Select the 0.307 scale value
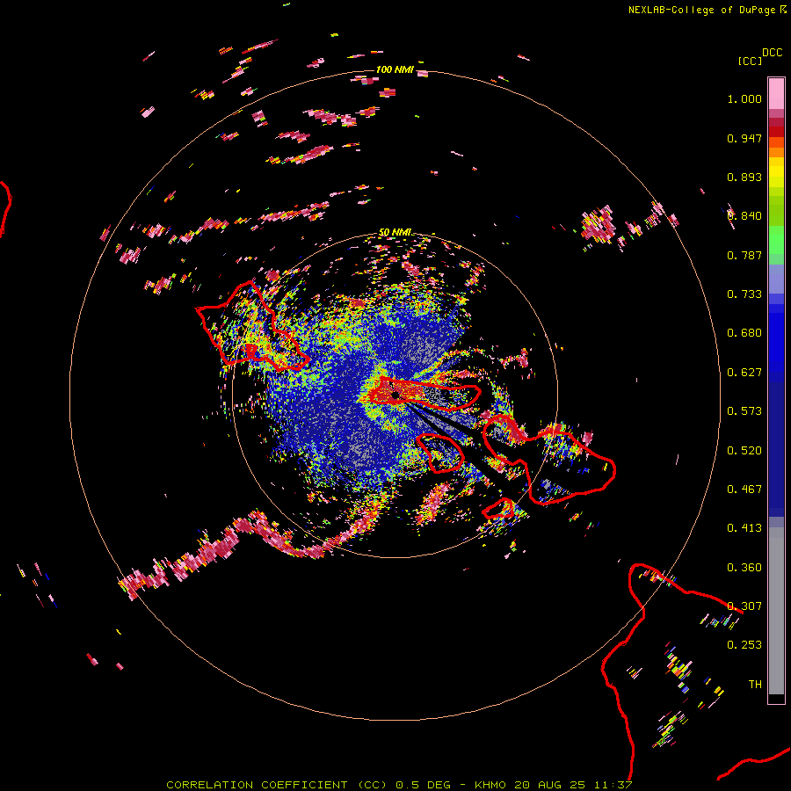This screenshot has height=791, width=791. click(744, 606)
